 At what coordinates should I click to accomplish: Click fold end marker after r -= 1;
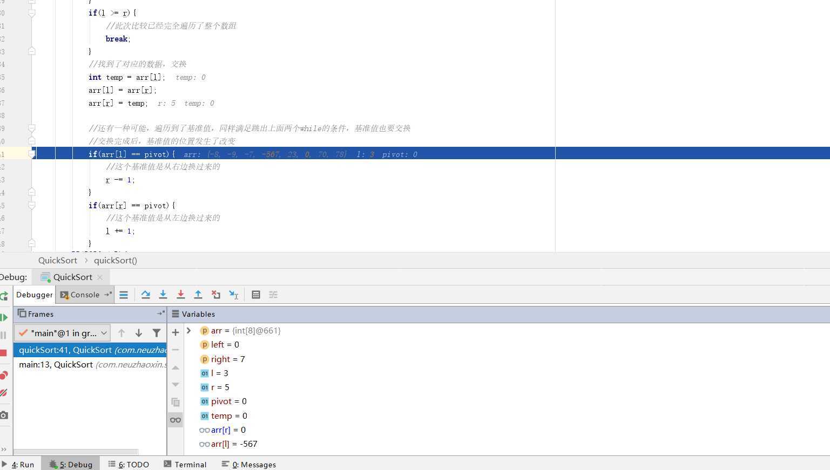coord(32,193)
